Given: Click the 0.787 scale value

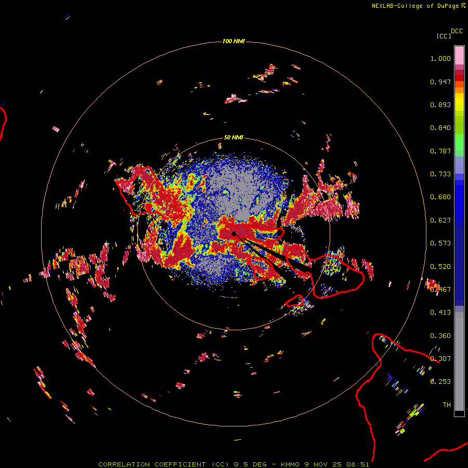Looking at the screenshot, I should (440, 151).
